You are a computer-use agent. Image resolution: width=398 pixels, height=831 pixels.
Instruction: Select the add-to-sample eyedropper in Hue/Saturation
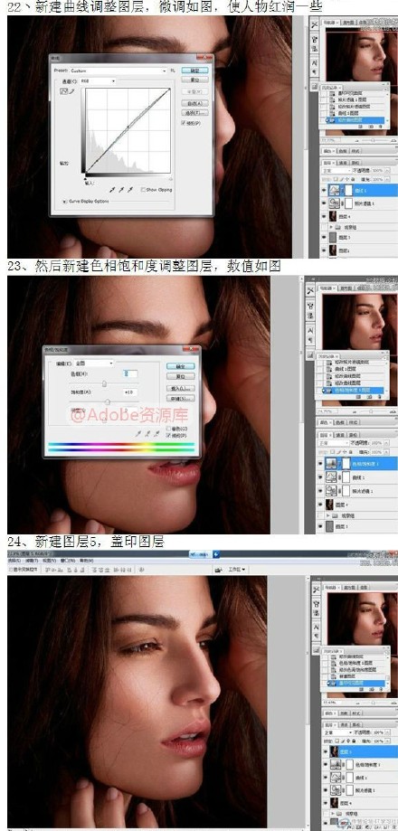(147, 434)
